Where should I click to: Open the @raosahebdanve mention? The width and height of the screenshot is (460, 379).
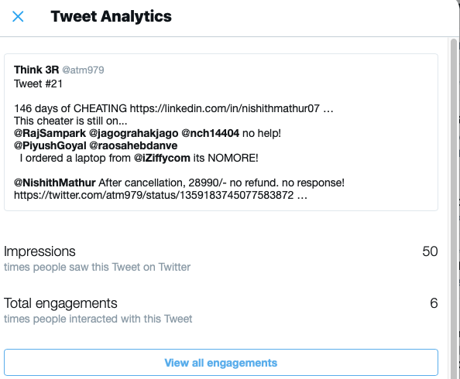point(133,145)
